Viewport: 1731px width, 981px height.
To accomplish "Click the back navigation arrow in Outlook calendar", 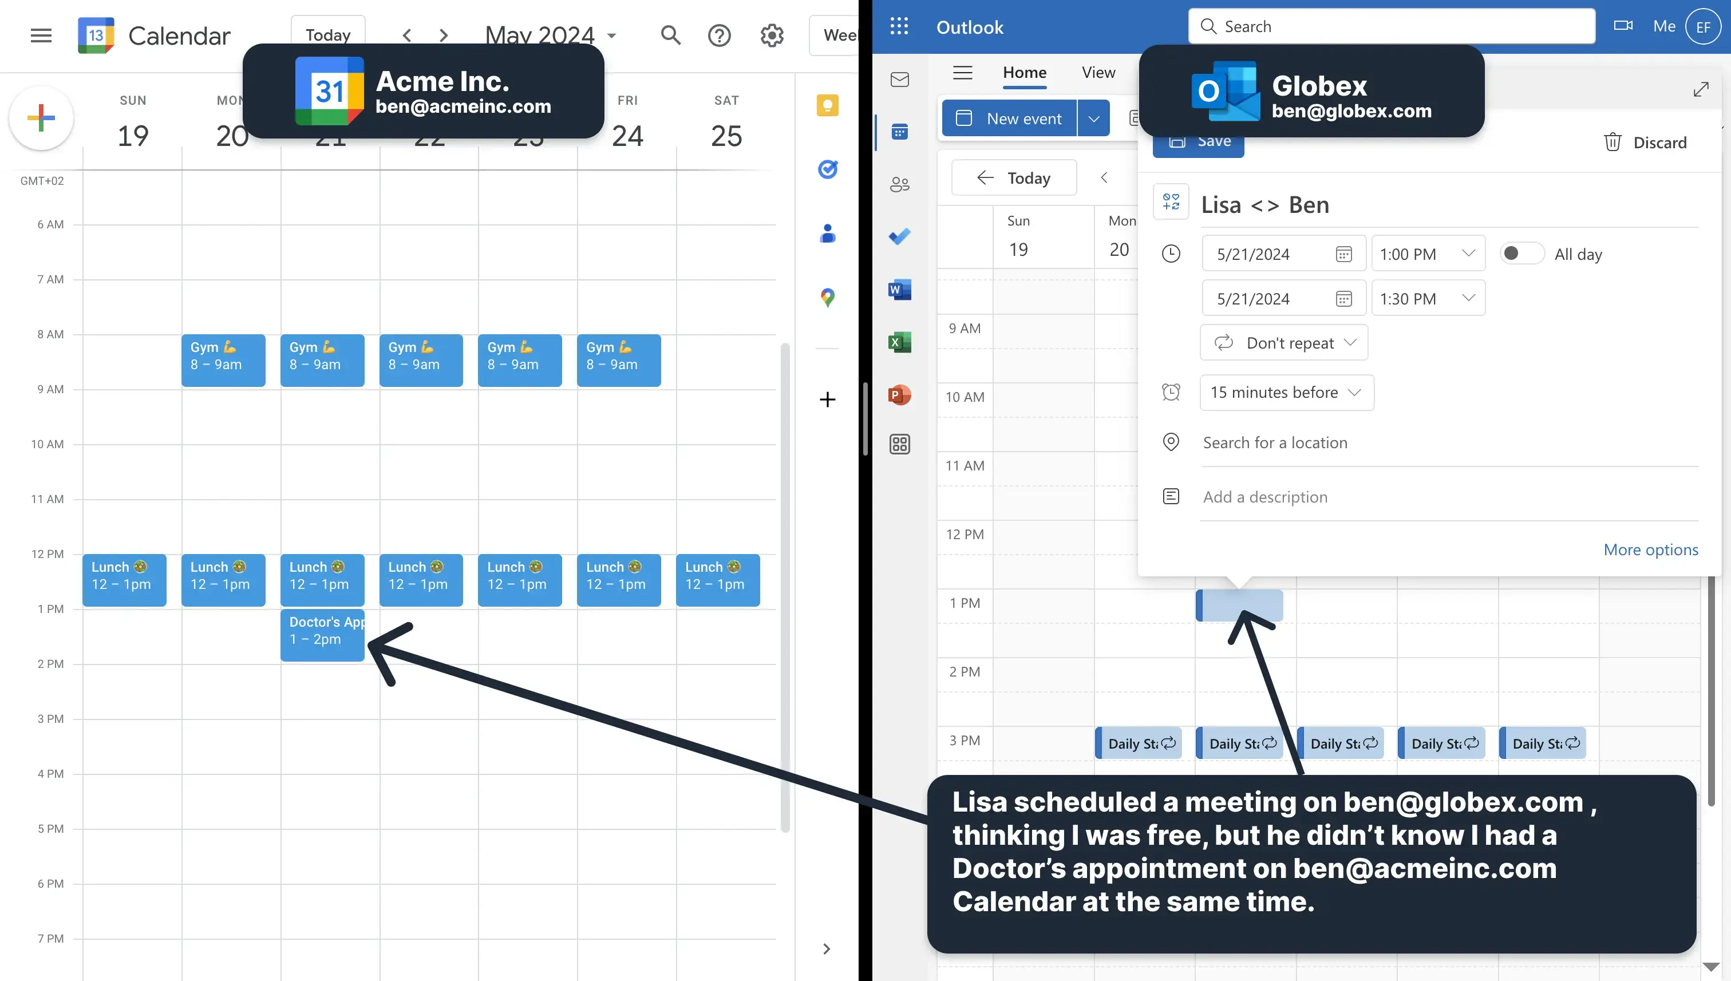I will (1102, 177).
